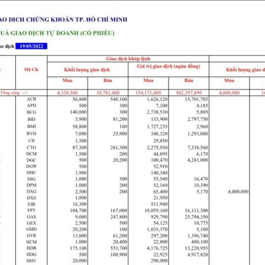This screenshot has width=265, height=265.
Task: Click the Giao dịch khớp lệnh header
Action: click(128, 59)
